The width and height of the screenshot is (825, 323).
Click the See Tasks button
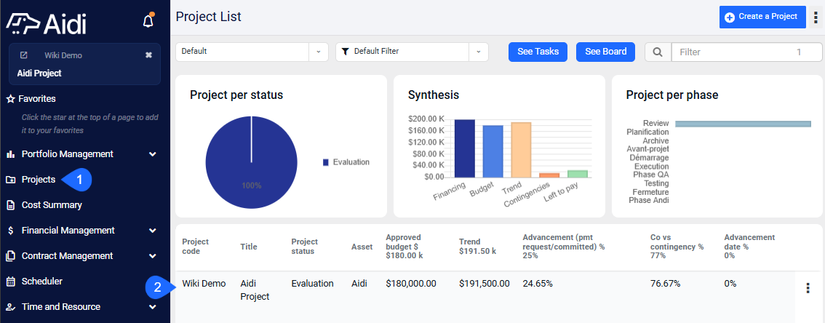pyautogui.click(x=538, y=52)
